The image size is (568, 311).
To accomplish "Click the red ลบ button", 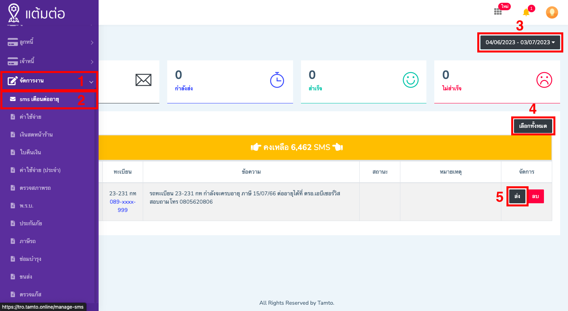I will [535, 196].
